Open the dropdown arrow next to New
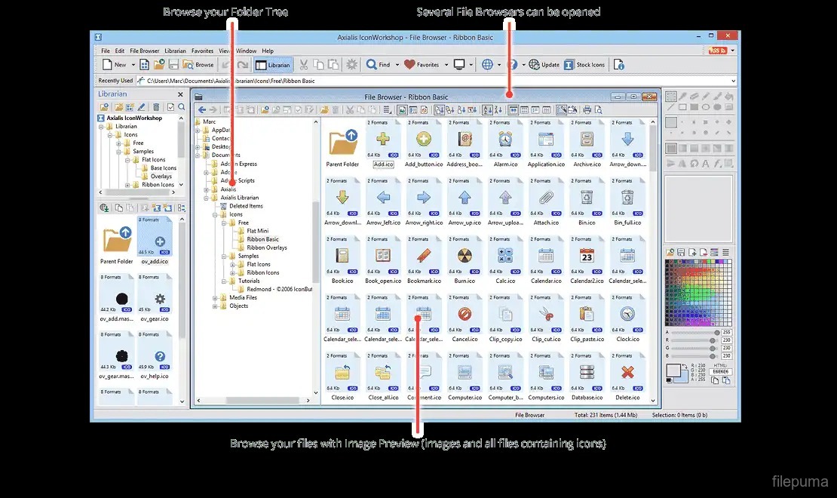This screenshot has width=837, height=498. click(133, 65)
